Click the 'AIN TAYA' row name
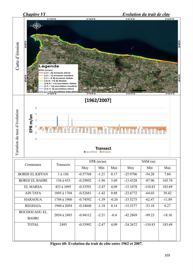This screenshot has width=193, height=273. coord(33,193)
